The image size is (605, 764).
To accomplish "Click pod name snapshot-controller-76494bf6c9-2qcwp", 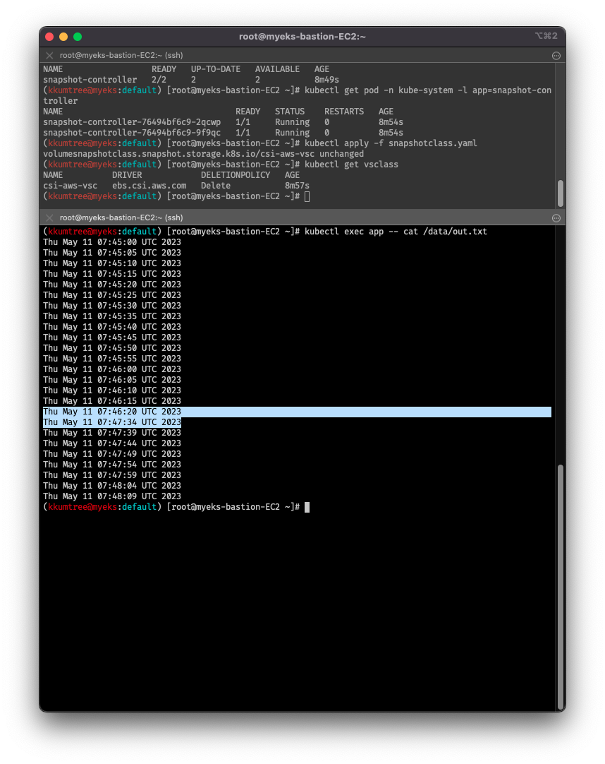I will tap(132, 122).
